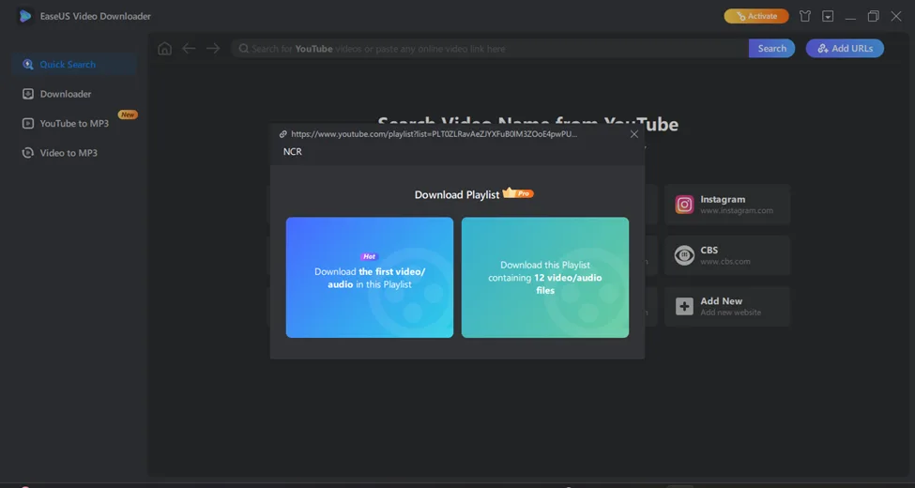
Task: Click the Instagram logo icon
Action: click(x=684, y=205)
